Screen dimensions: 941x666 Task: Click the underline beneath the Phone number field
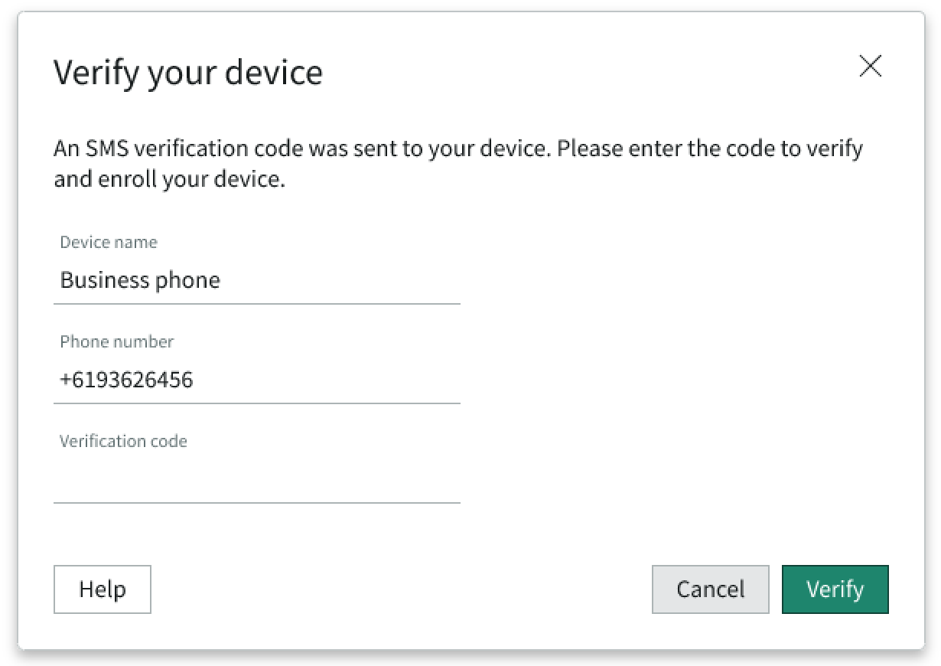tap(256, 403)
